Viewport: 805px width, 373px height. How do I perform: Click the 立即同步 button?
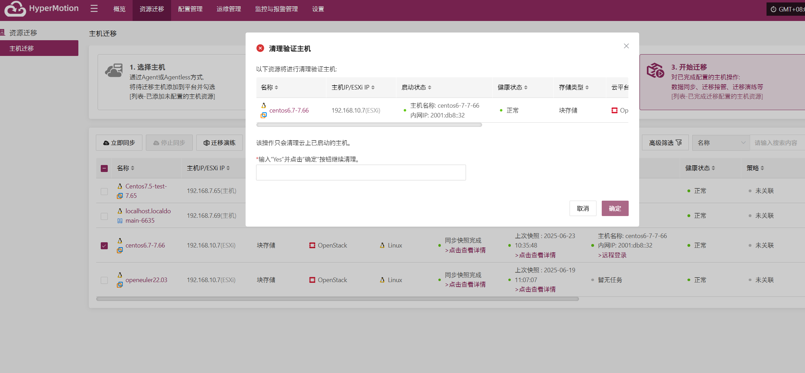(119, 143)
